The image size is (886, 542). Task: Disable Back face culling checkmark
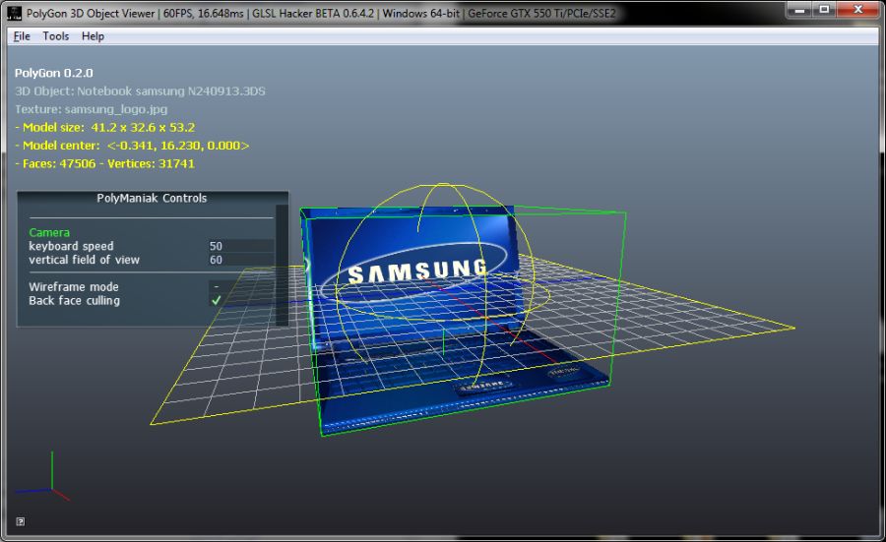pyautogui.click(x=216, y=301)
